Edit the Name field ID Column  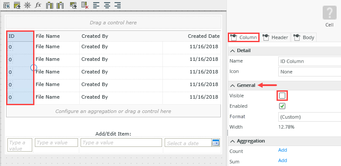[x=310, y=61]
